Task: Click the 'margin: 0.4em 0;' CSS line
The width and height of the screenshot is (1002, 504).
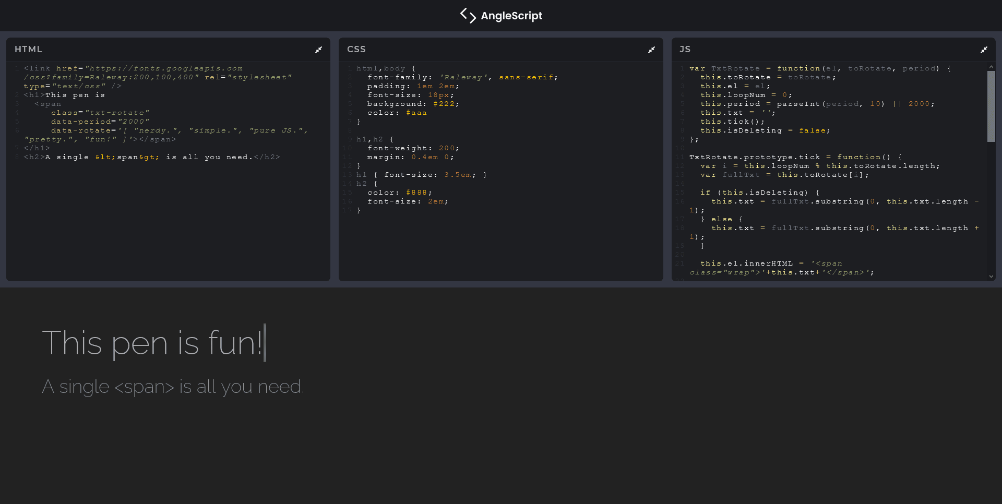Action: 411,157
